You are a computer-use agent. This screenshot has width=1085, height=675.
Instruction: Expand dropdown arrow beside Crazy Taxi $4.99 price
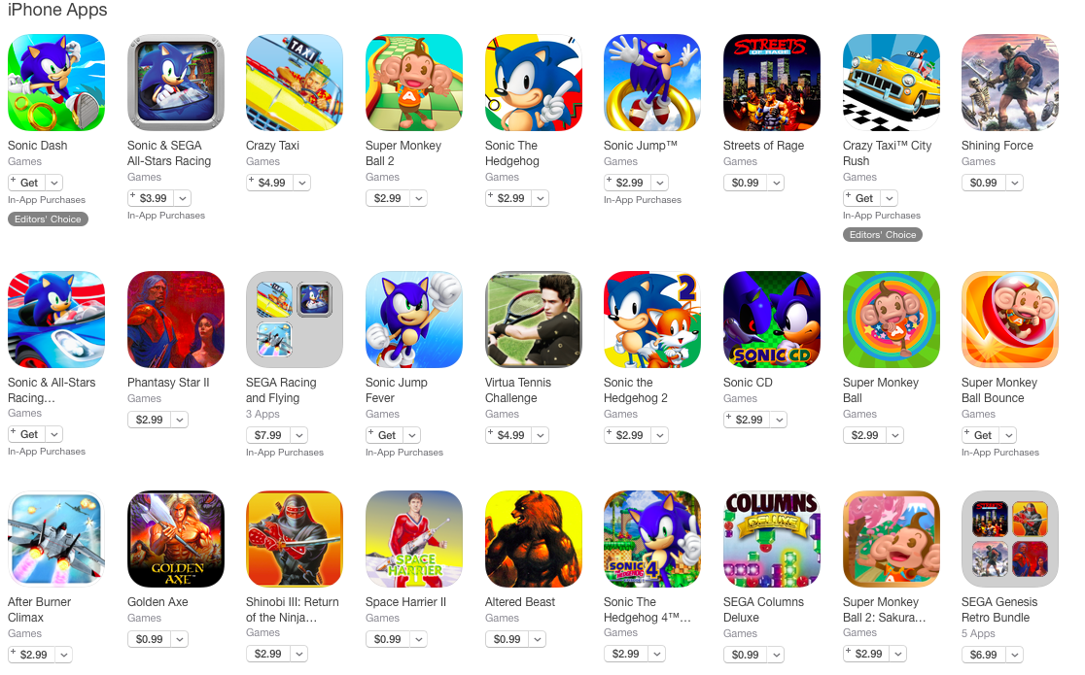[x=301, y=183]
